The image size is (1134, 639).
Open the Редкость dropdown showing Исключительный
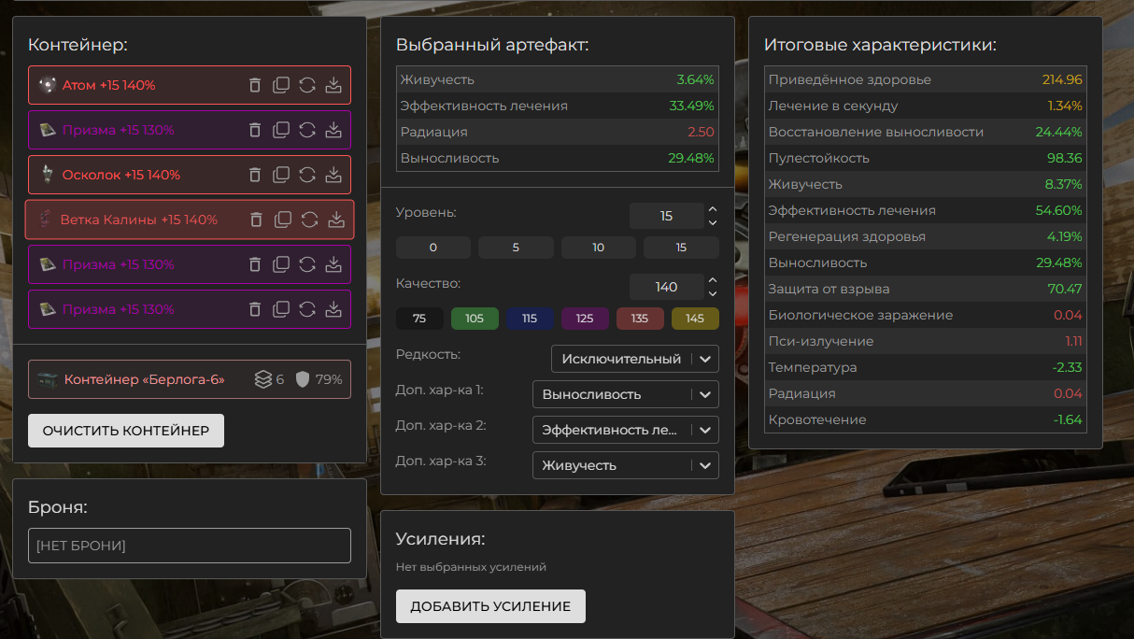(x=635, y=359)
